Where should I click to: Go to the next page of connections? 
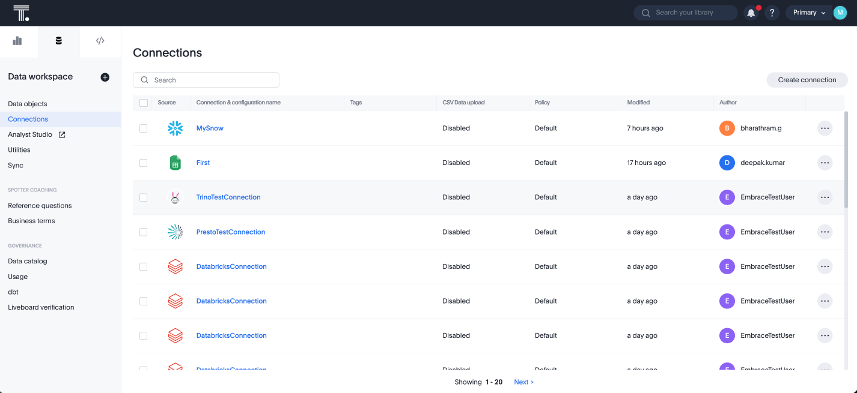point(523,382)
